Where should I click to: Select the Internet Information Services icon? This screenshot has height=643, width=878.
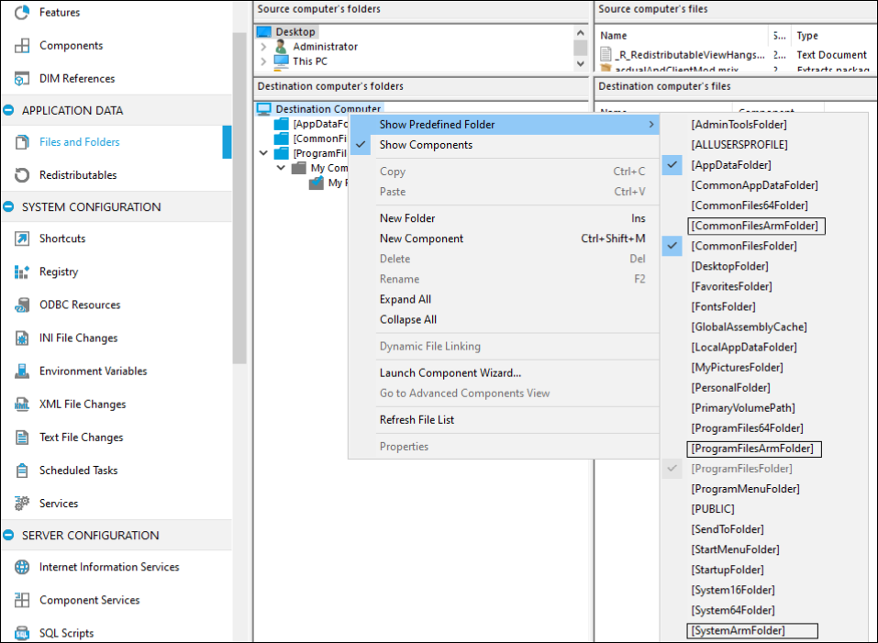pyautogui.click(x=22, y=567)
